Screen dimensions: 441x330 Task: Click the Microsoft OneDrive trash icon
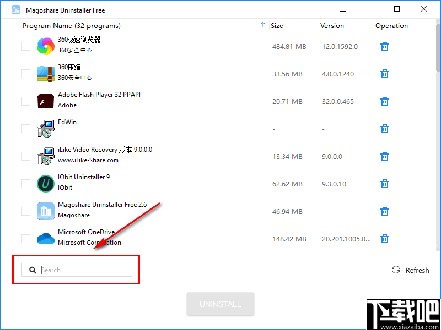tap(384, 239)
